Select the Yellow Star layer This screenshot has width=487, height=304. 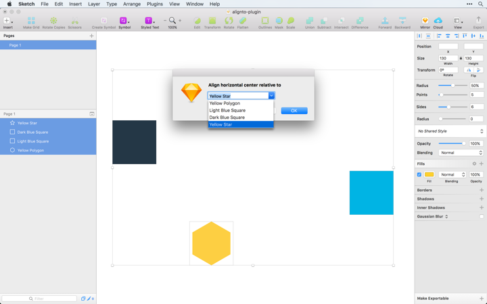coord(48,123)
